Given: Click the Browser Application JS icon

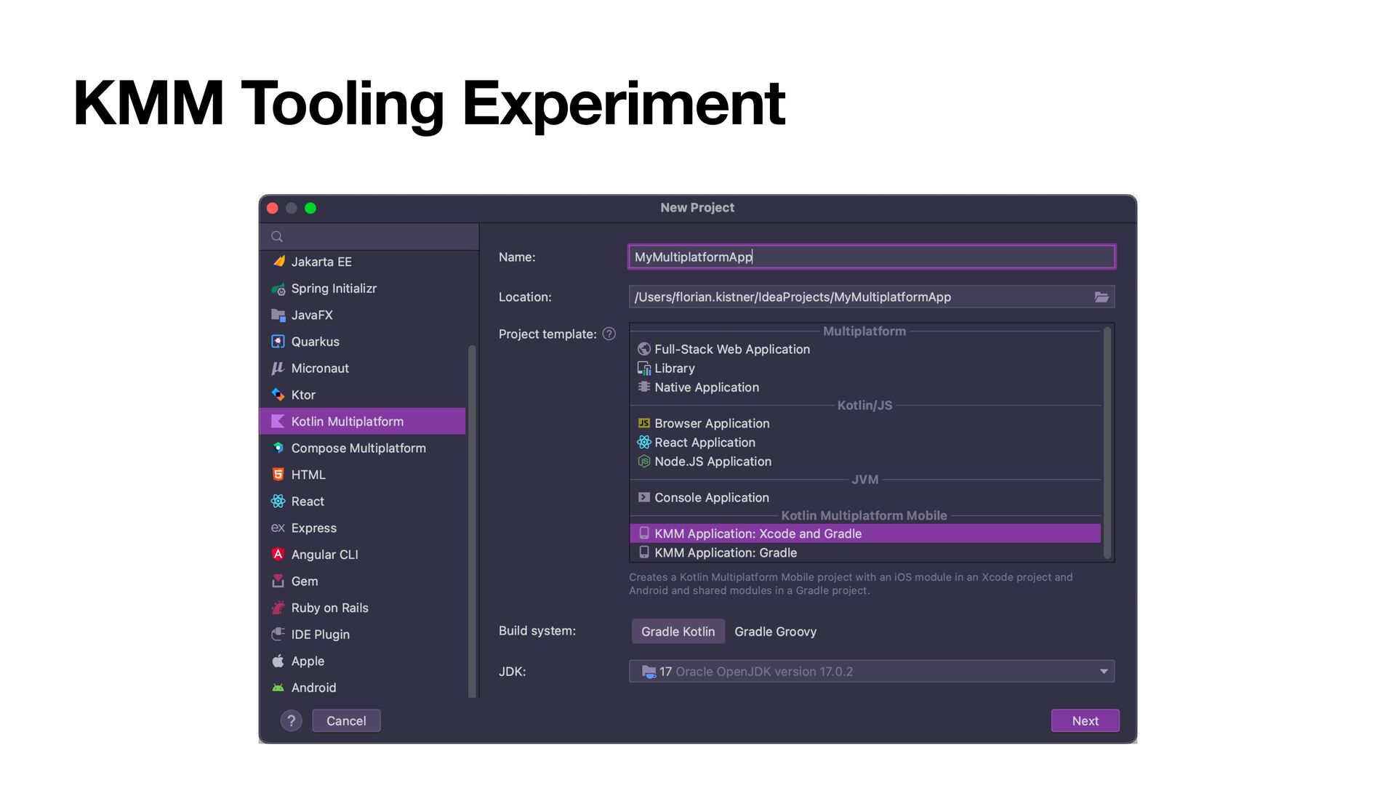Looking at the screenshot, I should (x=644, y=423).
